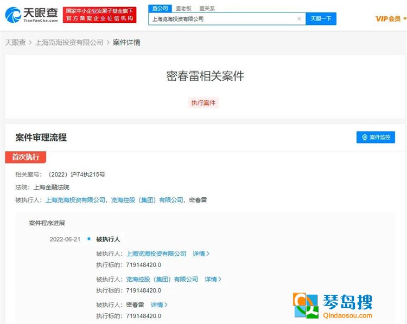This screenshot has width=407, height=324.
Task: Click the 案件程序进展 label
Action: (x=47, y=223)
